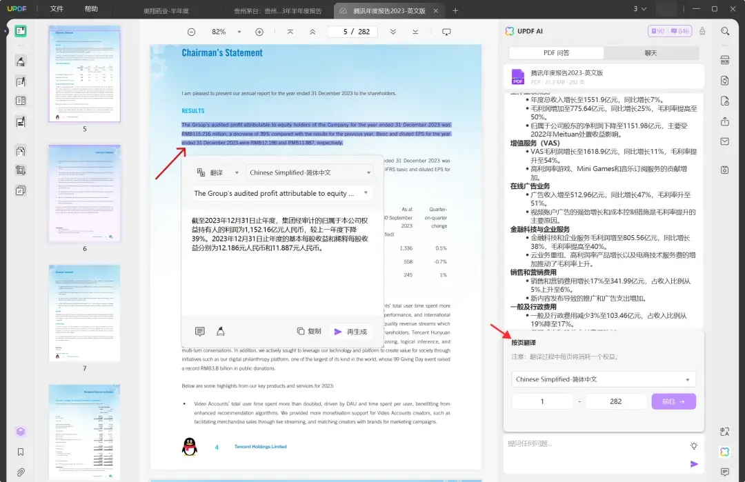The width and height of the screenshot is (745, 482).
Task: Switch to the 贵州茅台 半年度报告 tab
Action: 278,10
